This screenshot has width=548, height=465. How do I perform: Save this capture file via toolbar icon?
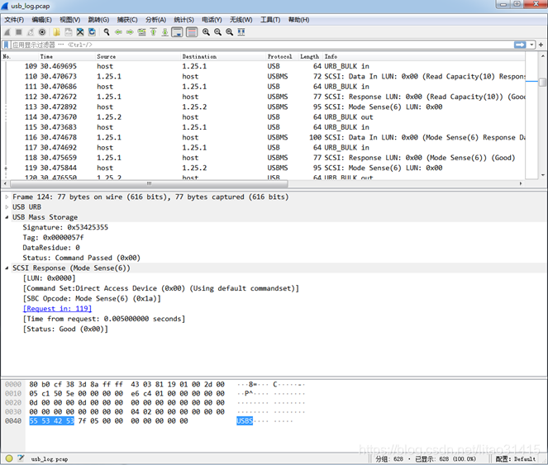coord(69,32)
